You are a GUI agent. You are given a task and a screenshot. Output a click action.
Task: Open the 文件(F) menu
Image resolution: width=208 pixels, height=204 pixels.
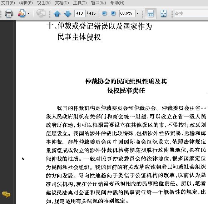[8, 3]
